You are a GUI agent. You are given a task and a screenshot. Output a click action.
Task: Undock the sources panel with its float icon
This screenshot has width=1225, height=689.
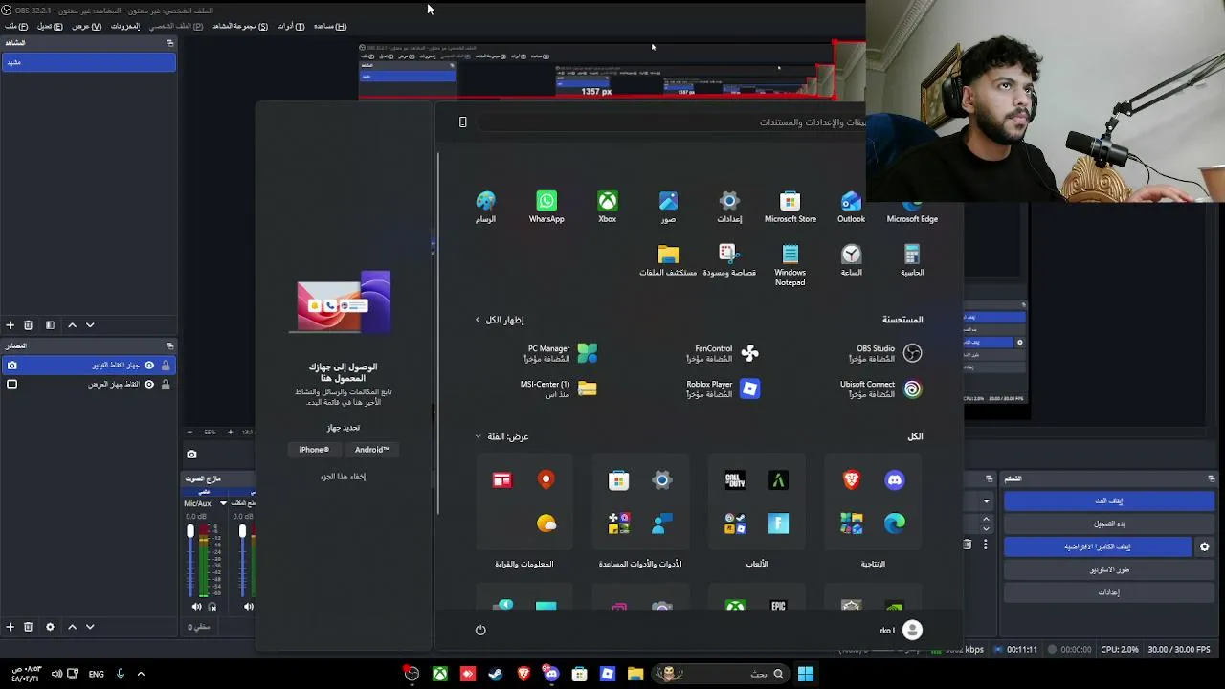(169, 346)
